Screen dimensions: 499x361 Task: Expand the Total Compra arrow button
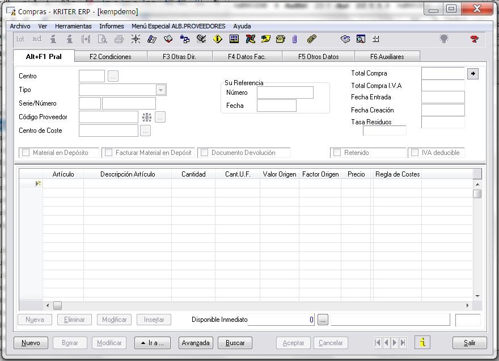pyautogui.click(x=473, y=74)
